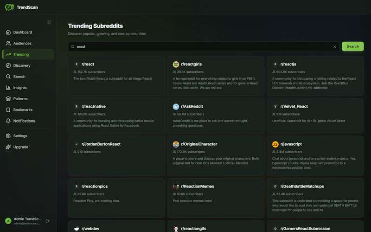Clear the search field with X
371x232 pixels.
[x=334, y=47]
